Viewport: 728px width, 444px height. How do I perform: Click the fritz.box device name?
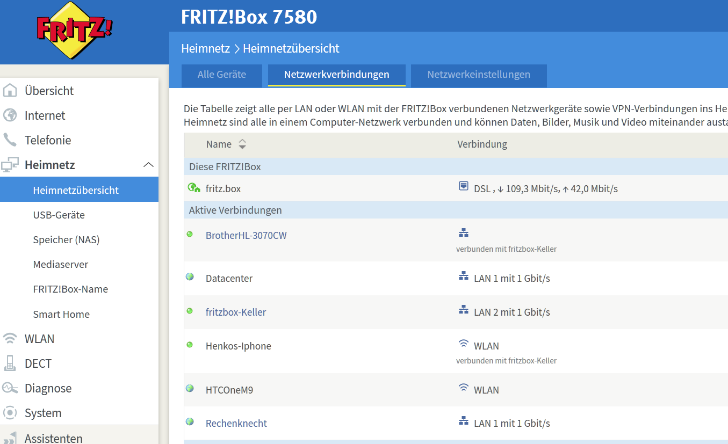point(224,188)
